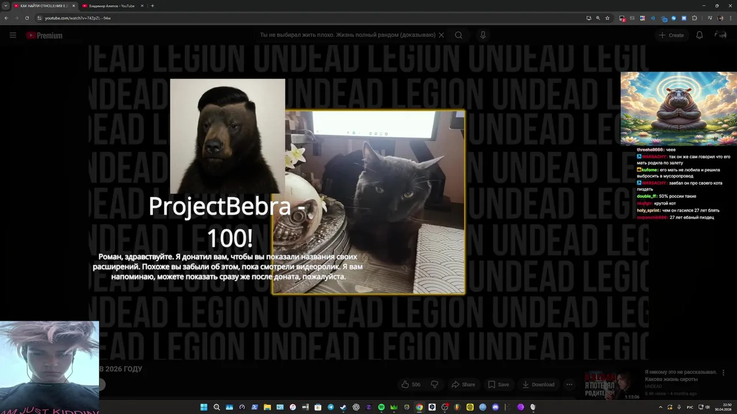
Task: Show hidden system tray icons
Action: [x=660, y=407]
